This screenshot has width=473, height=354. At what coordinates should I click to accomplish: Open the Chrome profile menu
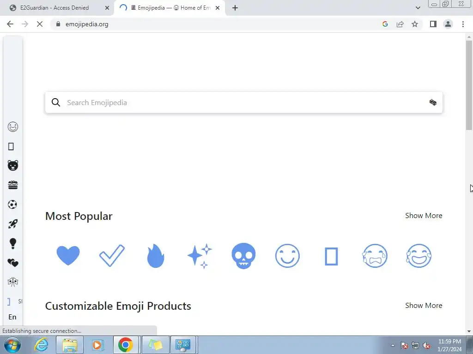[x=448, y=24]
